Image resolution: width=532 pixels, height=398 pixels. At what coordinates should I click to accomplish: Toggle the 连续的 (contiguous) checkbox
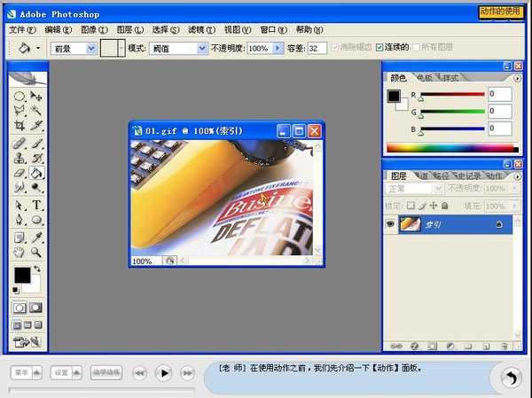pyautogui.click(x=380, y=47)
